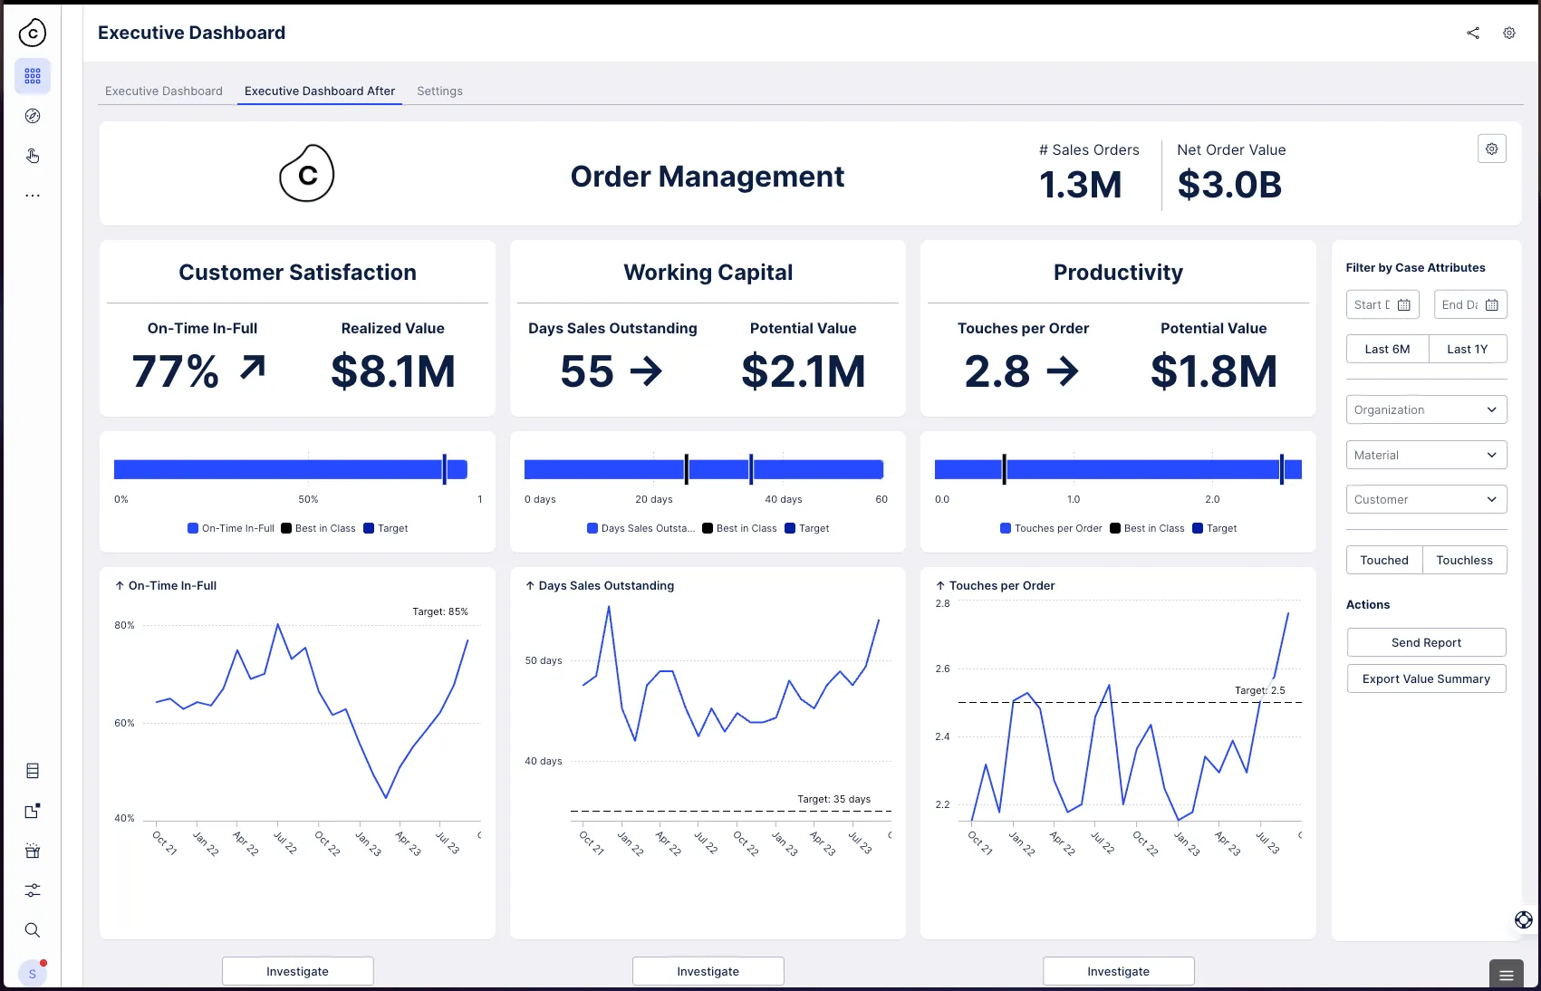Open the compass explore icon

click(x=33, y=116)
